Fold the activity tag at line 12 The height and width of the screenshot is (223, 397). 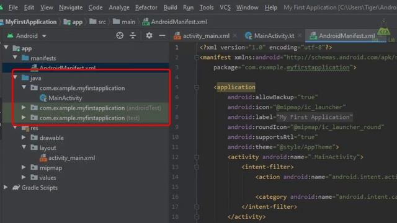(x=197, y=157)
